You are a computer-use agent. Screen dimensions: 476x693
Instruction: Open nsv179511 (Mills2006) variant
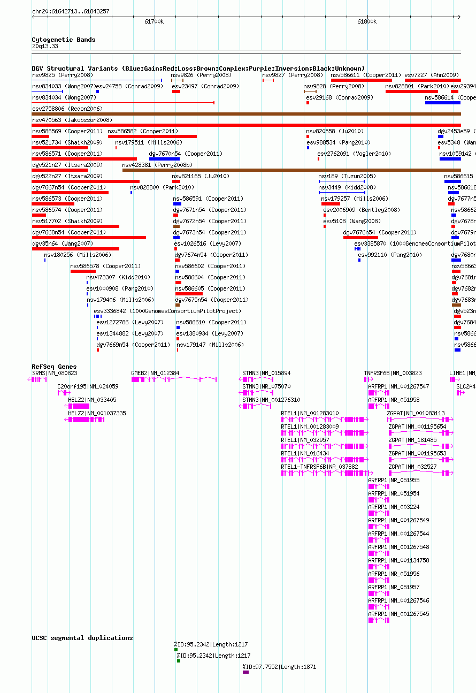click(116, 148)
